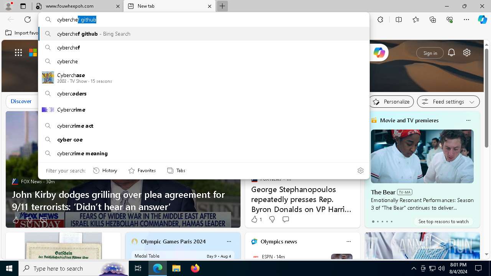Choose the cyberche suggestion
The height and width of the screenshot is (276, 491).
tap(204, 61)
